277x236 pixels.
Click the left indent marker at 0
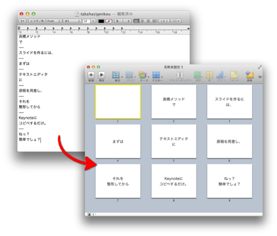[19, 28]
